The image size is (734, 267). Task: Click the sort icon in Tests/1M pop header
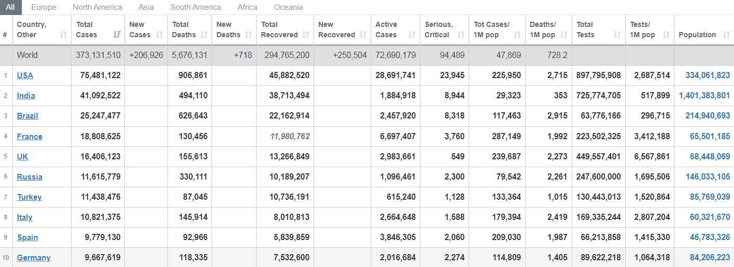tap(666, 35)
